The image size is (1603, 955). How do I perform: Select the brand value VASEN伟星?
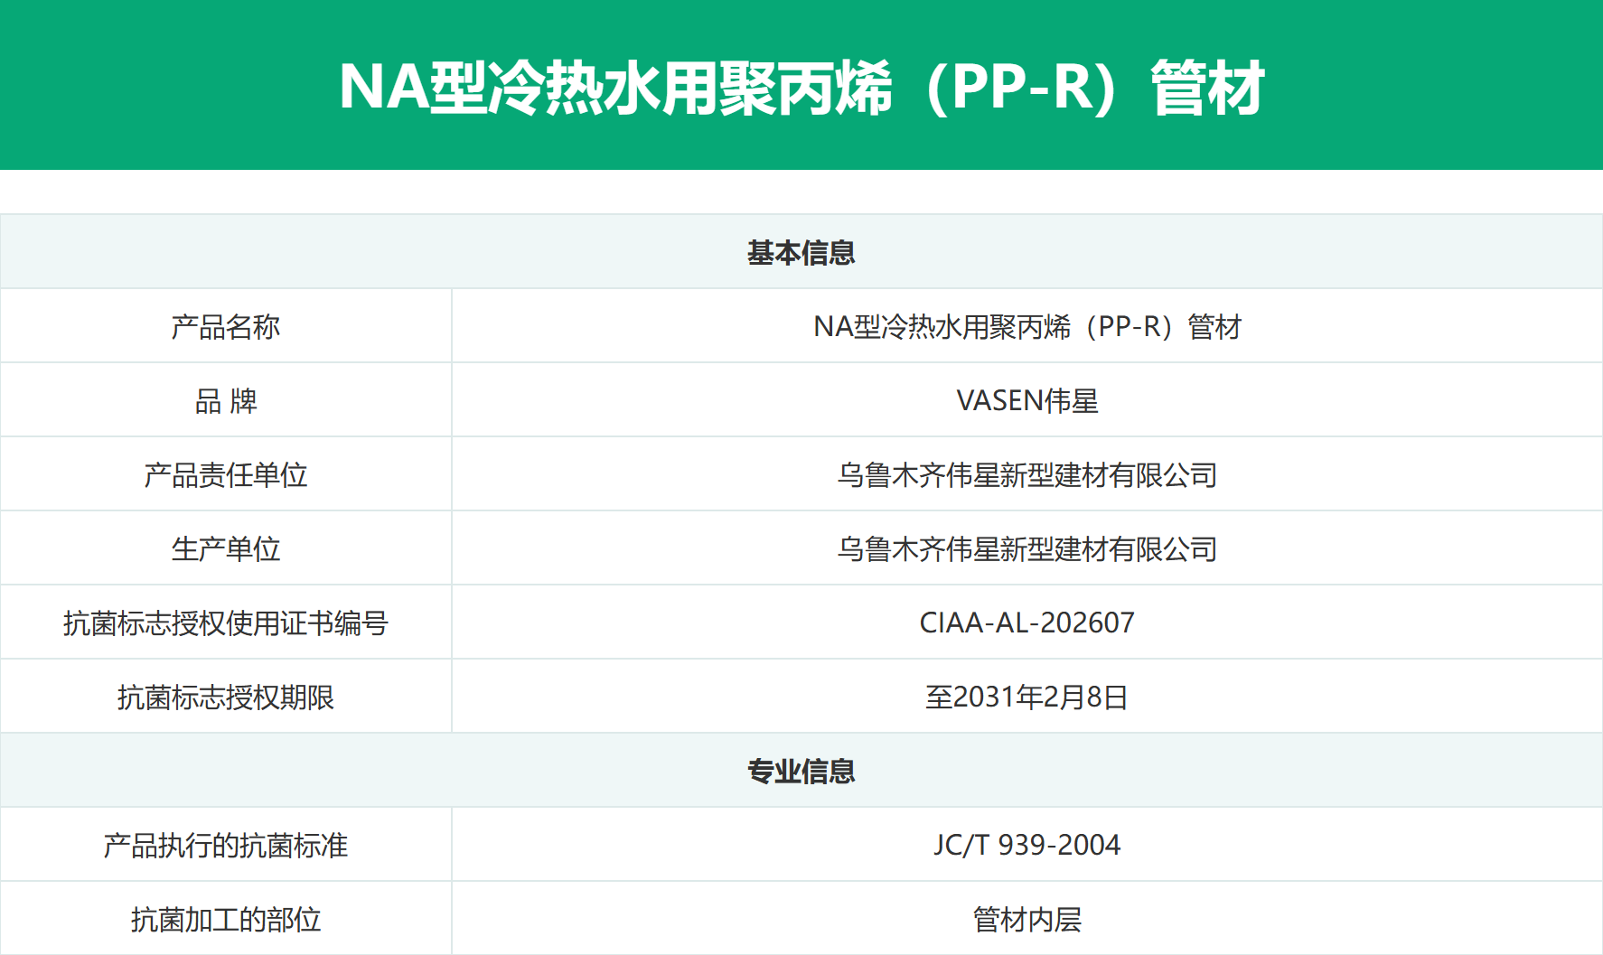1027,400
